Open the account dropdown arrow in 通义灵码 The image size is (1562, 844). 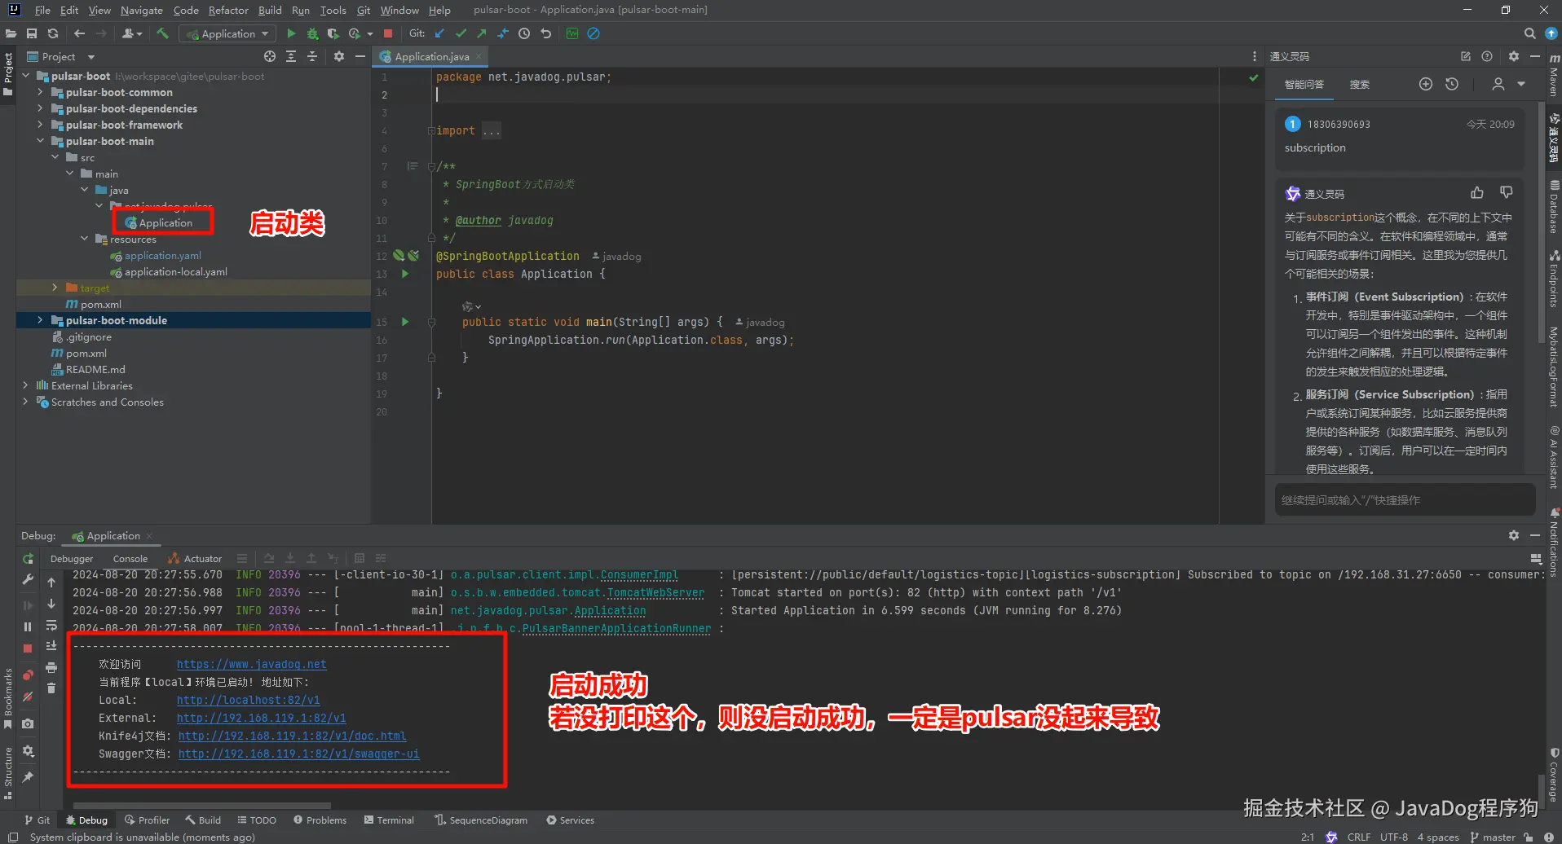pyautogui.click(x=1521, y=84)
